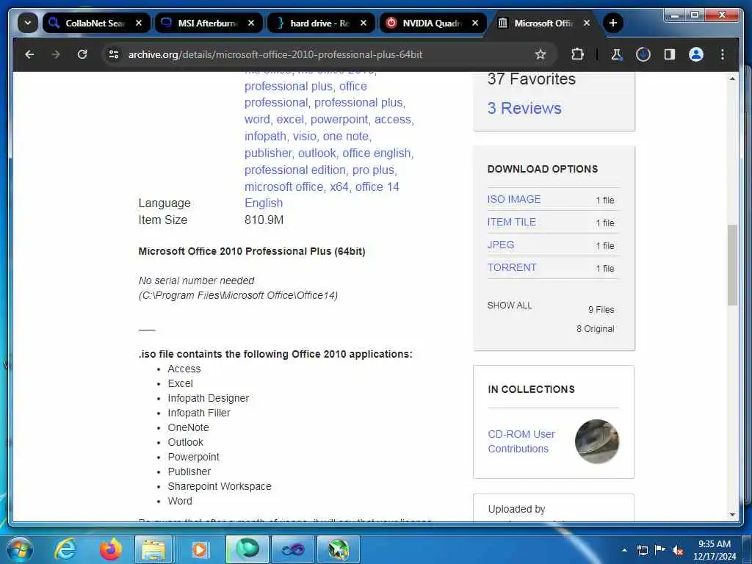Click the CD-ROM collection thumbnail image

596,441
